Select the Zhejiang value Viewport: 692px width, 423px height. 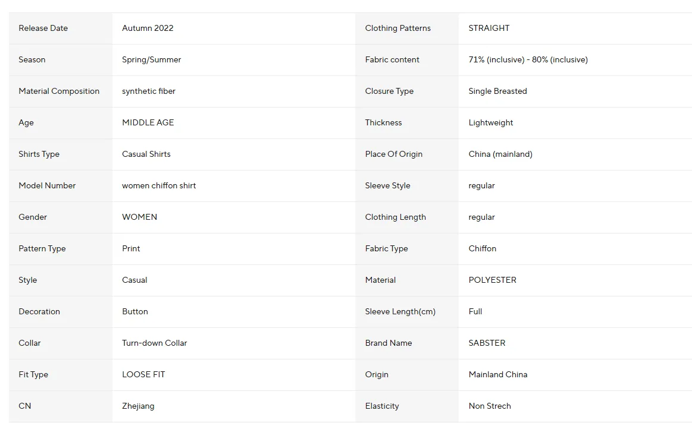(x=138, y=406)
